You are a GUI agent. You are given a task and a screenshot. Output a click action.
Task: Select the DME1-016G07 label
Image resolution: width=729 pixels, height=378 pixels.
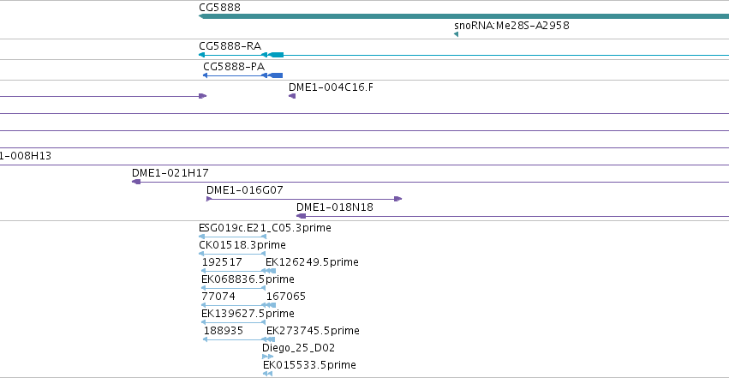coord(244,190)
